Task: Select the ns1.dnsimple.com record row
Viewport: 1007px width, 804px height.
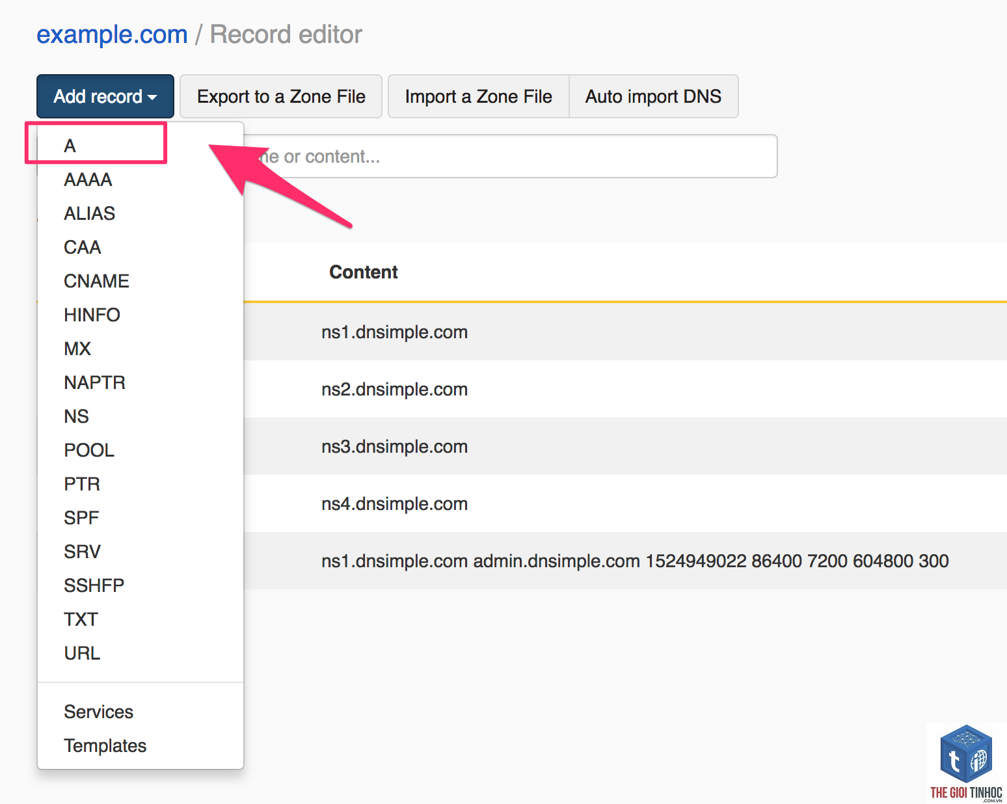Action: pos(625,332)
